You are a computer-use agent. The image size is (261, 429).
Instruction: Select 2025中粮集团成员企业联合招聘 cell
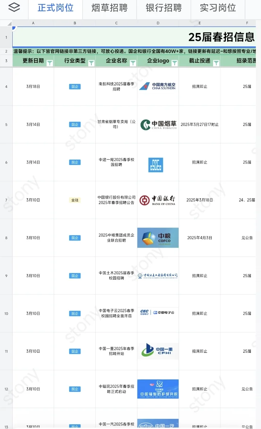(116, 238)
